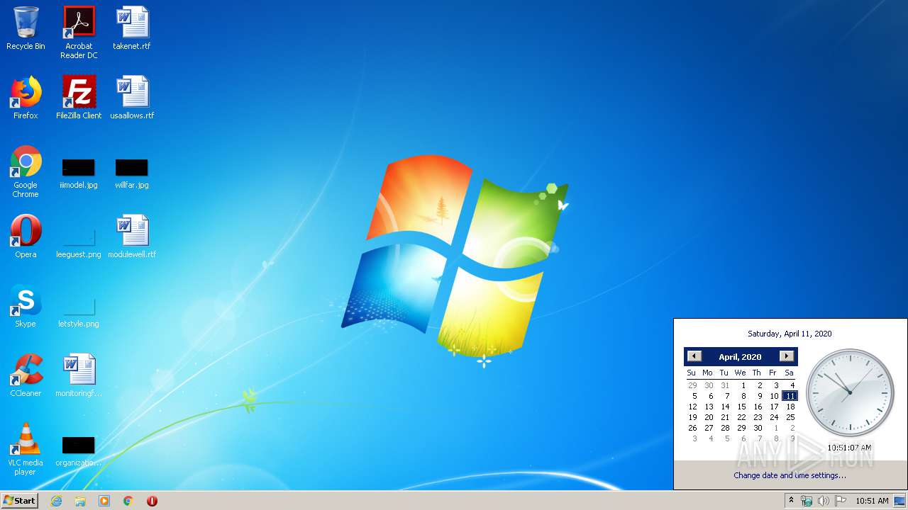Image resolution: width=908 pixels, height=510 pixels.
Task: Show hidden tray icons arrow
Action: point(791,501)
